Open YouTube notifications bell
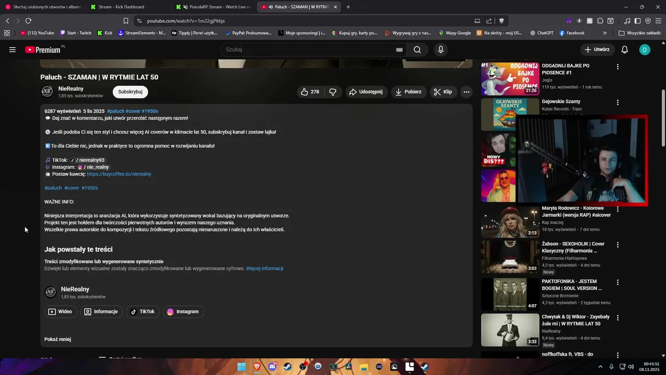Image resolution: width=666 pixels, height=375 pixels. [x=625, y=49]
